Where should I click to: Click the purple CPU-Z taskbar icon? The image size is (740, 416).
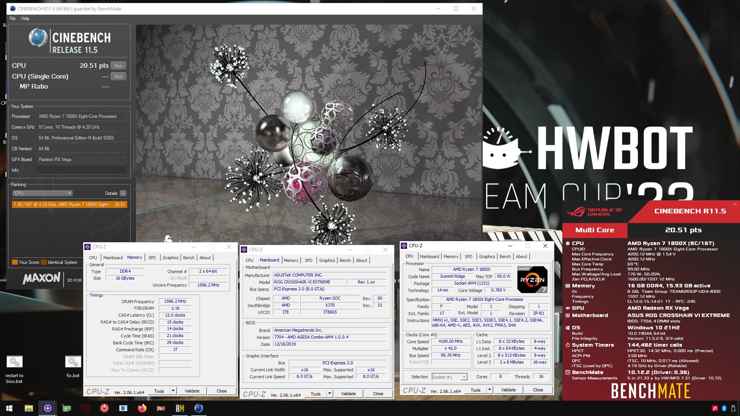(47, 408)
